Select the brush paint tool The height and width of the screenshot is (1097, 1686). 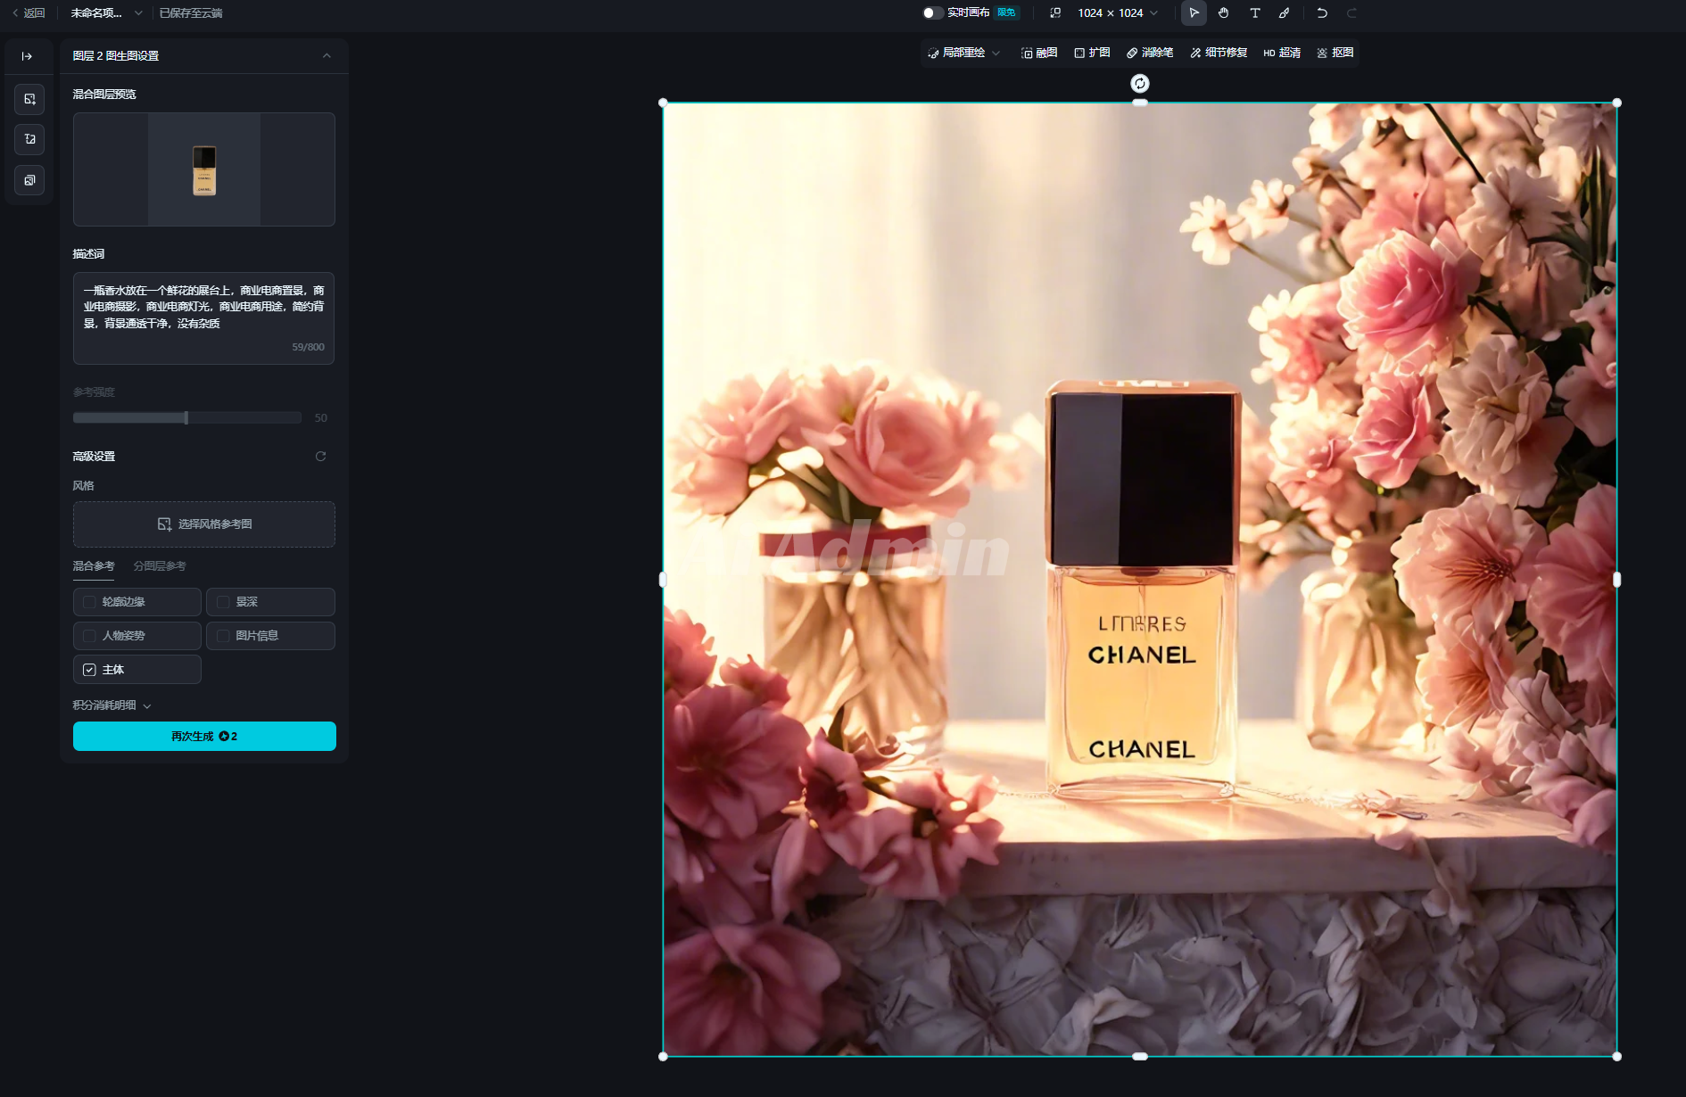tap(1285, 13)
